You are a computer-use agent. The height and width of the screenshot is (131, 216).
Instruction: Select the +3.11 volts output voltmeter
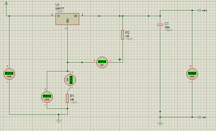[x=192, y=74]
